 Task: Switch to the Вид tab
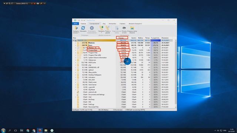pos(104,24)
